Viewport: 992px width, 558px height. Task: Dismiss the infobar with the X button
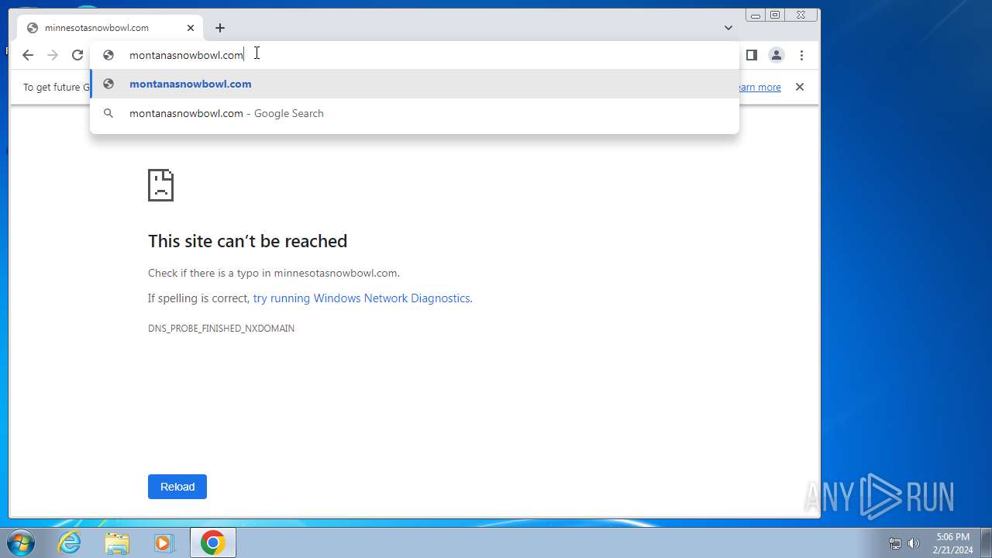pos(800,87)
